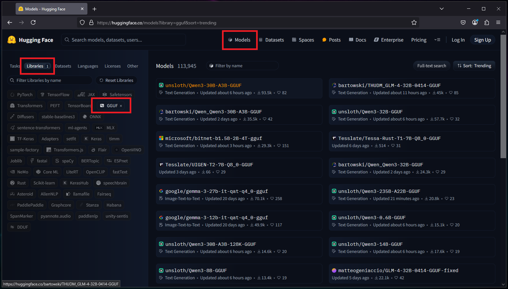Go back with the browser back arrow
The width and height of the screenshot is (508, 289).
tap(10, 22)
